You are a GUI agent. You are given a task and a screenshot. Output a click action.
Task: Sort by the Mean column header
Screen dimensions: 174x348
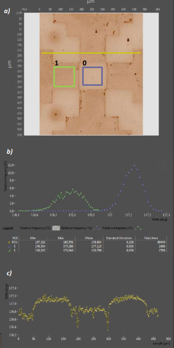click(89, 238)
